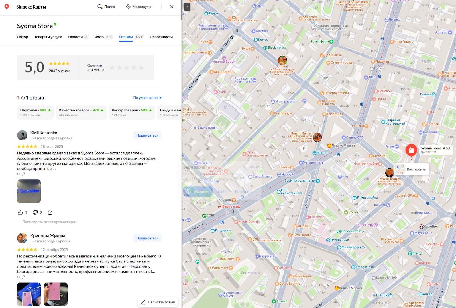This screenshot has height=308, width=456.
Task: Click Написать отзыв button
Action: [x=158, y=302]
